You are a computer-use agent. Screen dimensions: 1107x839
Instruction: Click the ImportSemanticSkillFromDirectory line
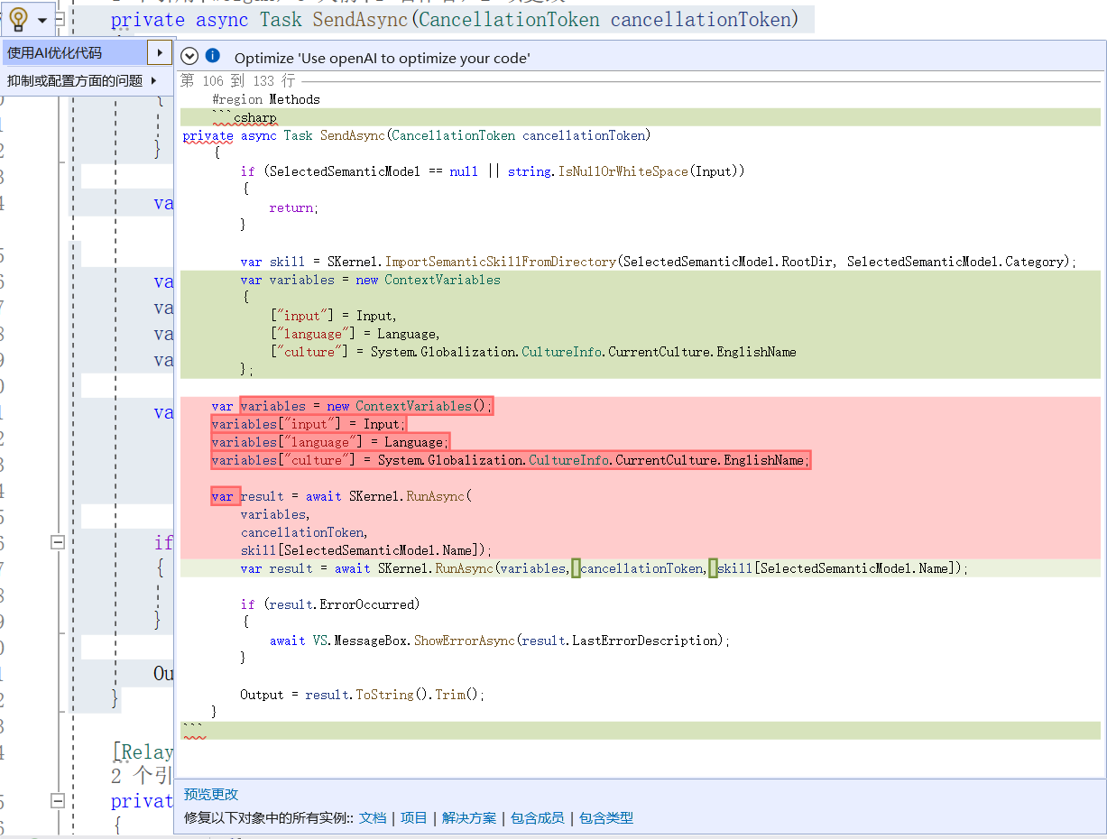tap(659, 262)
